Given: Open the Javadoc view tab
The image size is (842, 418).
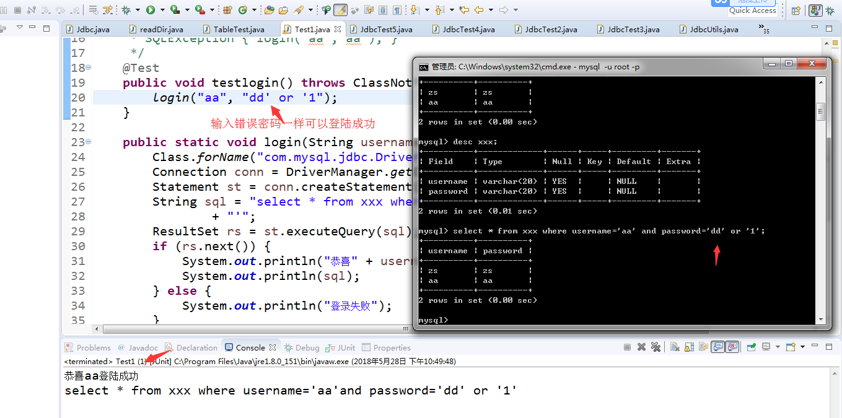Looking at the screenshot, I should click(x=138, y=347).
